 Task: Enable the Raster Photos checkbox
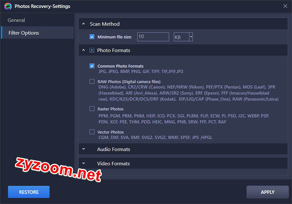click(92, 109)
